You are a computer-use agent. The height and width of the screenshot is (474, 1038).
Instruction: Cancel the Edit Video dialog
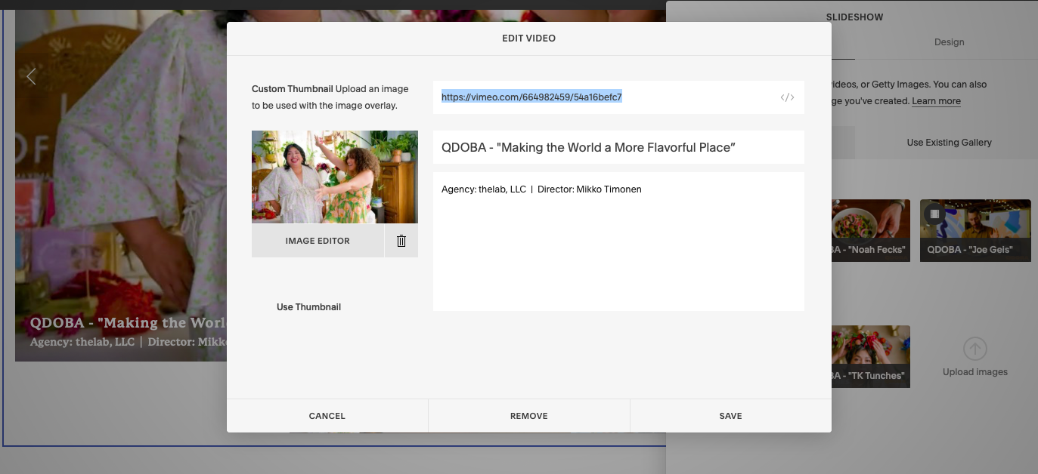[327, 416]
